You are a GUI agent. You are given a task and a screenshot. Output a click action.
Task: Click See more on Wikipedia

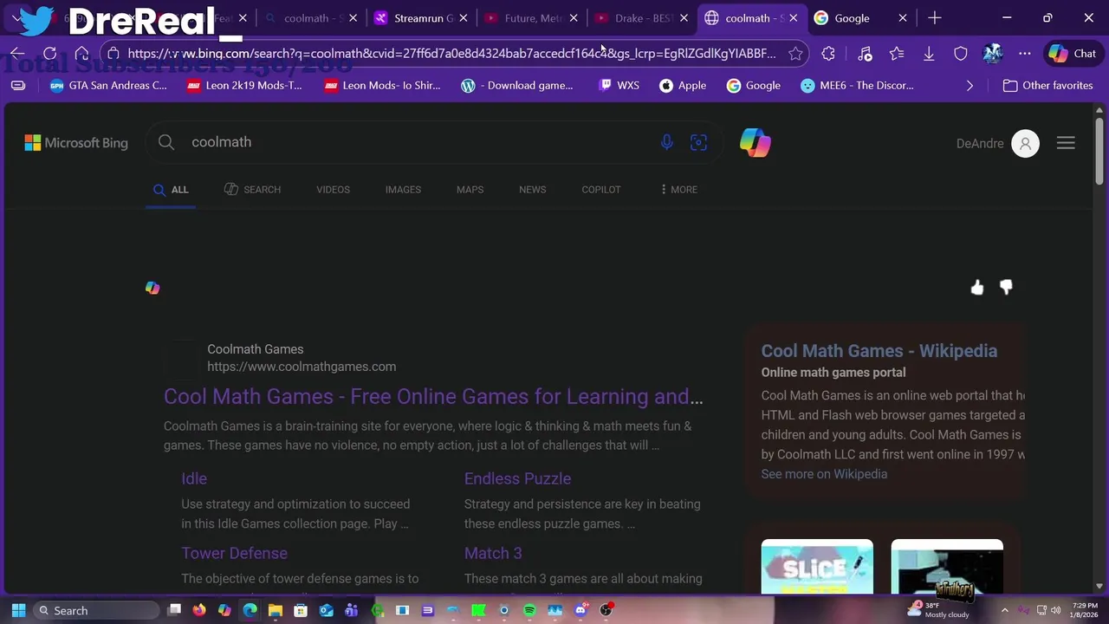tap(824, 474)
